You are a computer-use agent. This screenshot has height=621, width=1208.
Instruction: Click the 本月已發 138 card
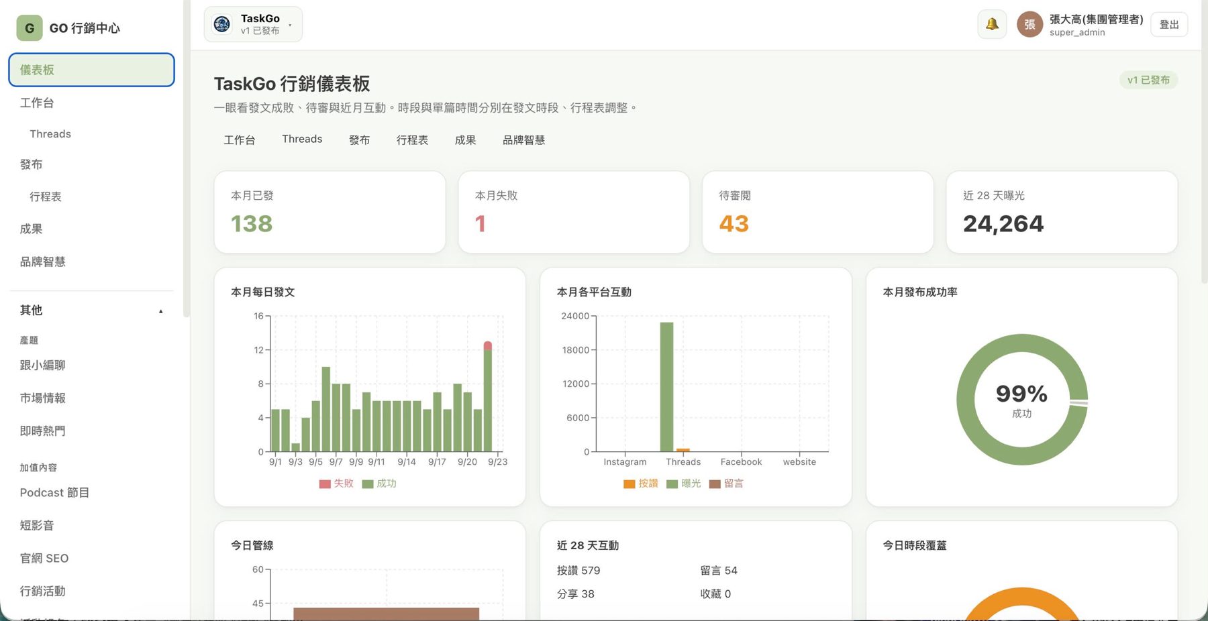(x=330, y=212)
